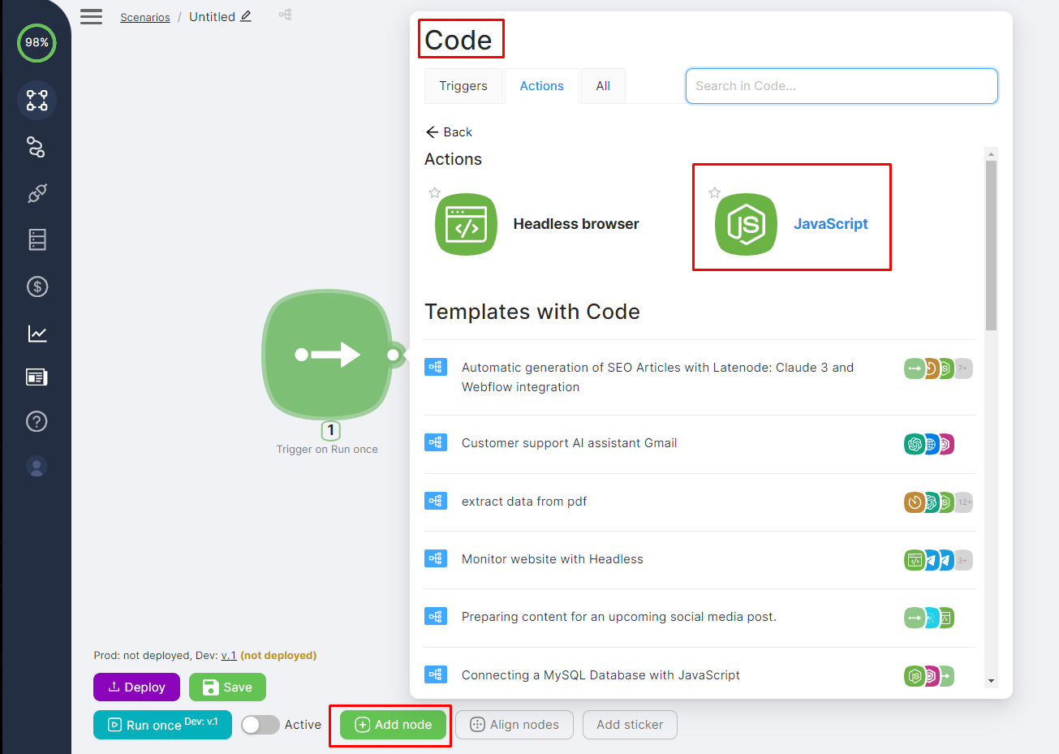The image size is (1059, 754).
Task: Click the help question mark icon
Action: pos(37,421)
